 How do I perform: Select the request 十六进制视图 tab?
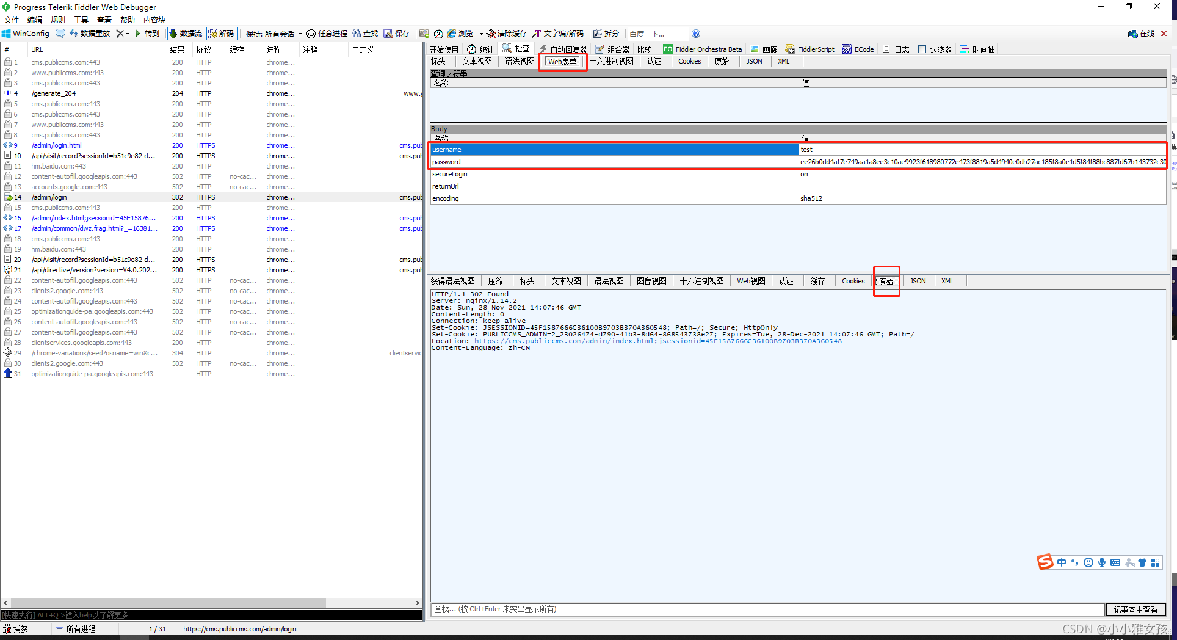click(x=612, y=62)
